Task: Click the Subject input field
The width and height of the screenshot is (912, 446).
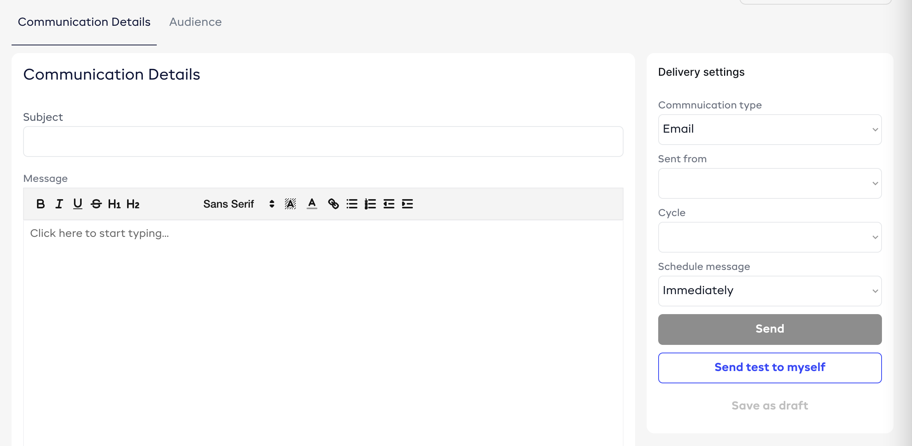Action: click(323, 141)
